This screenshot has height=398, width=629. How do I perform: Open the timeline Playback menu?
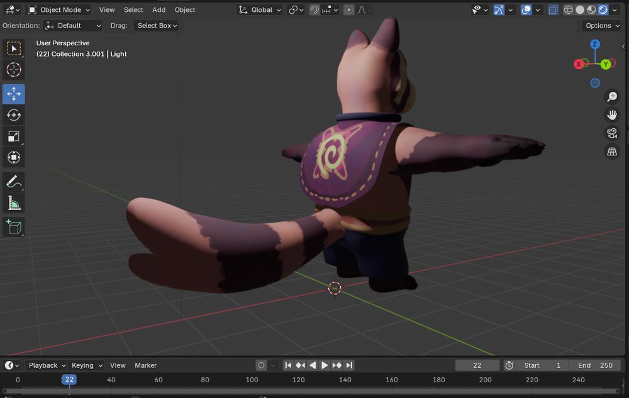coord(47,365)
